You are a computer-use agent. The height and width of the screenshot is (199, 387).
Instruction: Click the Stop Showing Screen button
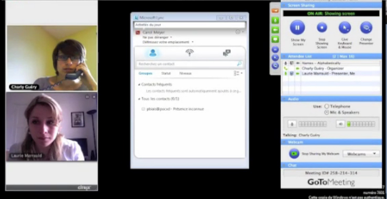tap(322, 28)
